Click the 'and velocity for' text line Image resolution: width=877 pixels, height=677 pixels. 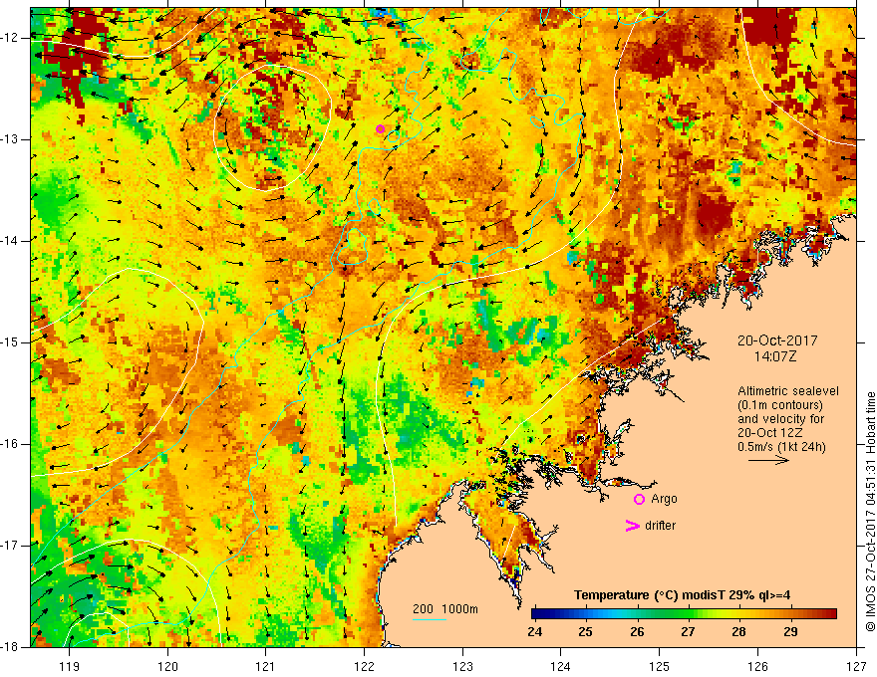[780, 419]
